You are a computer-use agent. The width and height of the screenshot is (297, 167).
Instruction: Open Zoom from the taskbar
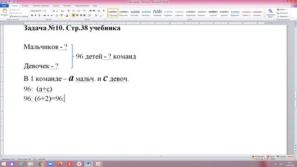(51, 164)
